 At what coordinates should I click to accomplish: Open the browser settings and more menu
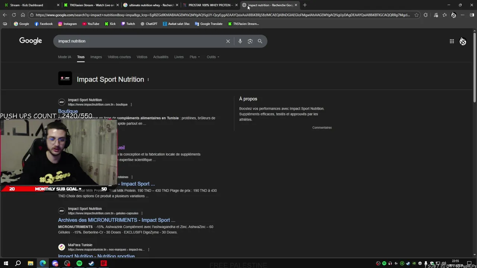(x=462, y=15)
